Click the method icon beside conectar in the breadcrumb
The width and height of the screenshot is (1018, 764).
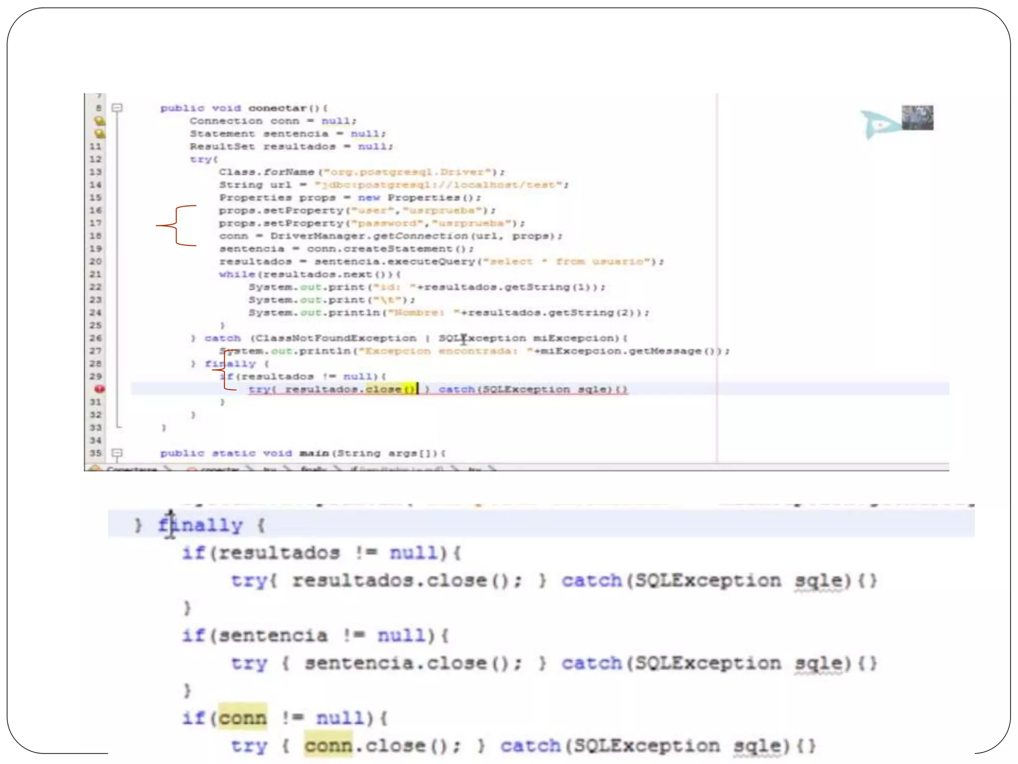pyautogui.click(x=191, y=469)
